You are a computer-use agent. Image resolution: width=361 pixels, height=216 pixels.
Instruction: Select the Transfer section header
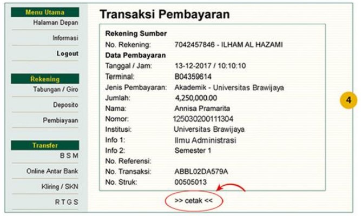[x=45, y=145]
